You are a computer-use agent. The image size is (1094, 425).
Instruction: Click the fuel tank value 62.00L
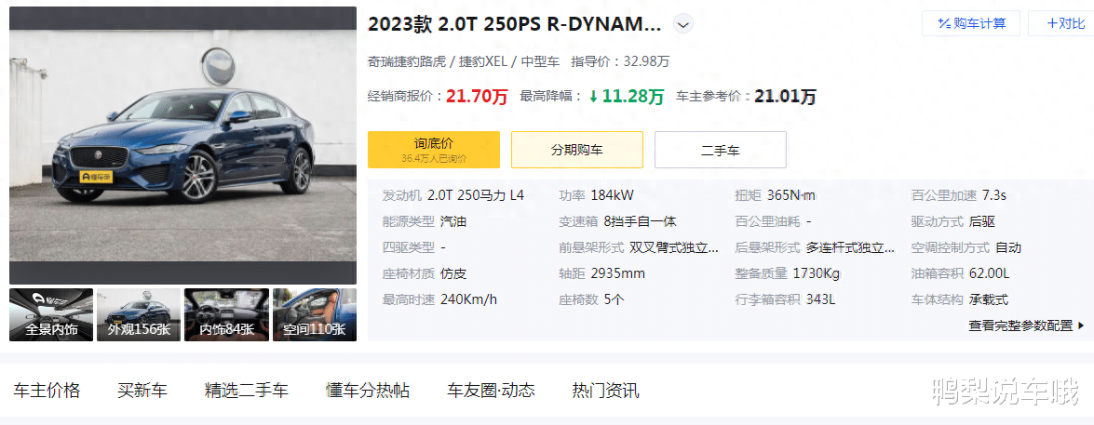click(990, 273)
